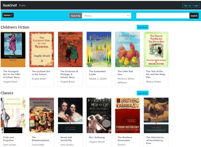
Task: Click title text Pride and Prejudice
Action: pos(9,139)
